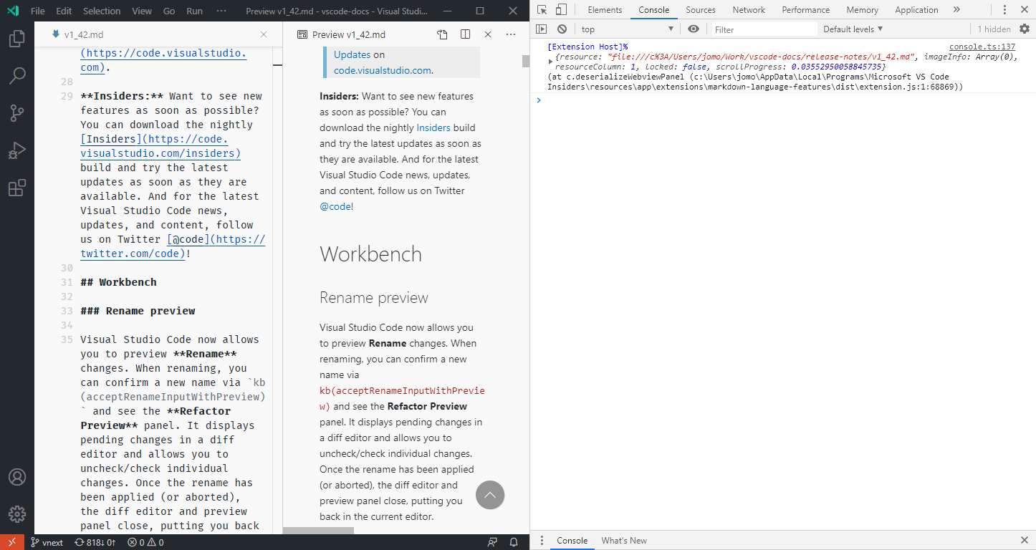The image size is (1036, 550).
Task: Click the feedback icon in status bar
Action: [x=492, y=542]
